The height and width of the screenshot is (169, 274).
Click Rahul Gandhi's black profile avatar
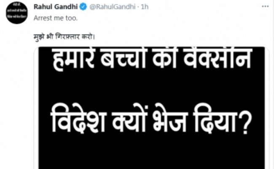[x=17, y=13]
